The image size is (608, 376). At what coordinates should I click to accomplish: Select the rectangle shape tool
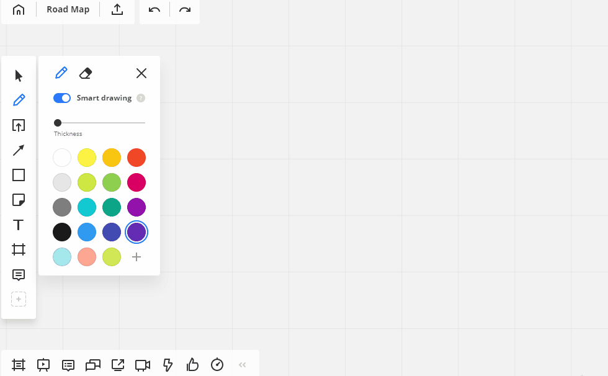click(x=18, y=175)
